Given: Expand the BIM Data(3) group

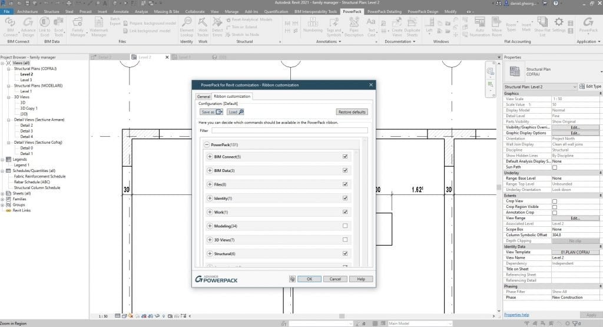Looking at the screenshot, I should click(210, 170).
